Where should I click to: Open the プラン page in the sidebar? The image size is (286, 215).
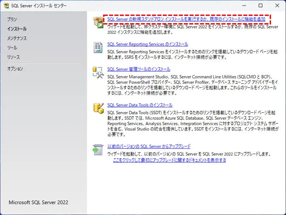[12, 20]
